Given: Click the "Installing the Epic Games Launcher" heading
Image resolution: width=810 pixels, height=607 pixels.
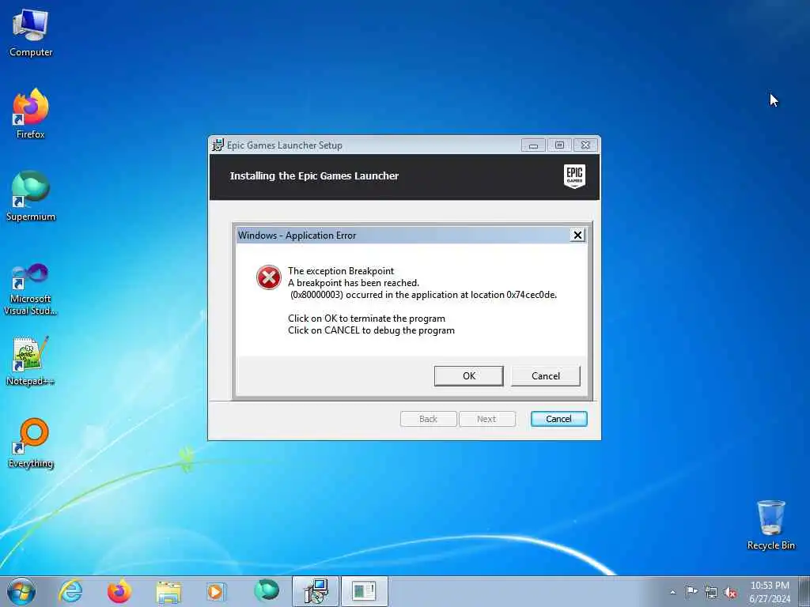Looking at the screenshot, I should tap(314, 176).
